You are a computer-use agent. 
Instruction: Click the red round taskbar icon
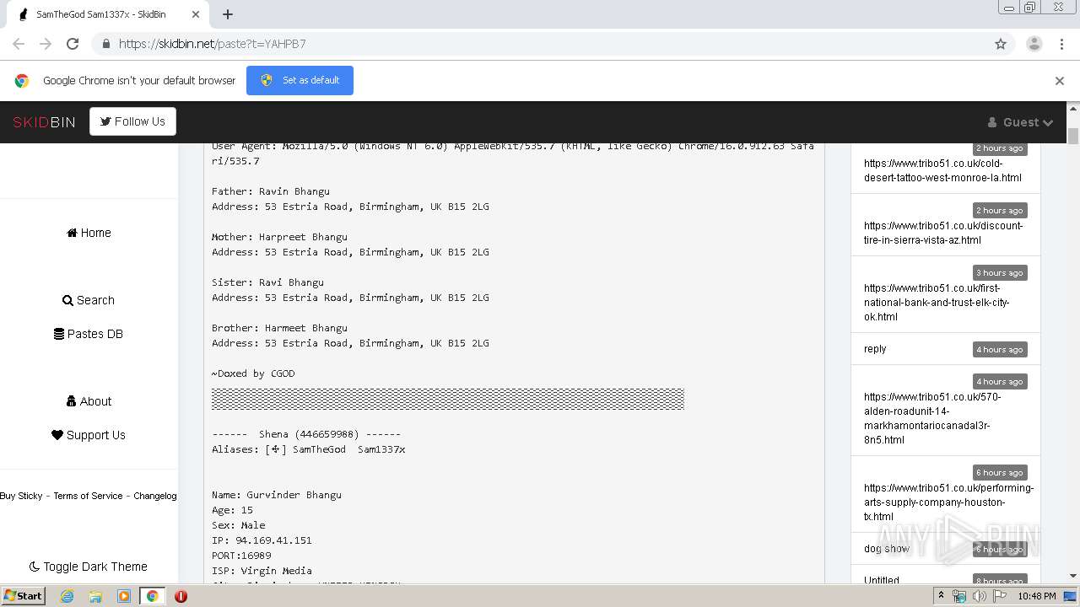[x=181, y=596]
